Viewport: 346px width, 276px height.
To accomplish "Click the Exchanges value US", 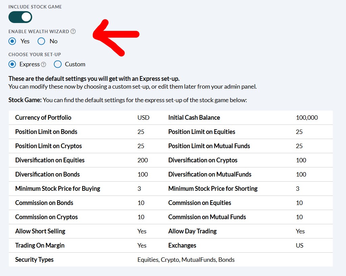I will pos(299,246).
